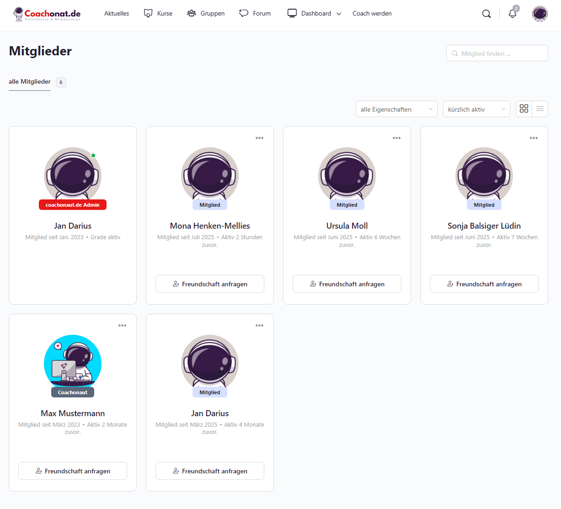Switch to grid view layout
561x509 pixels.
[524, 109]
